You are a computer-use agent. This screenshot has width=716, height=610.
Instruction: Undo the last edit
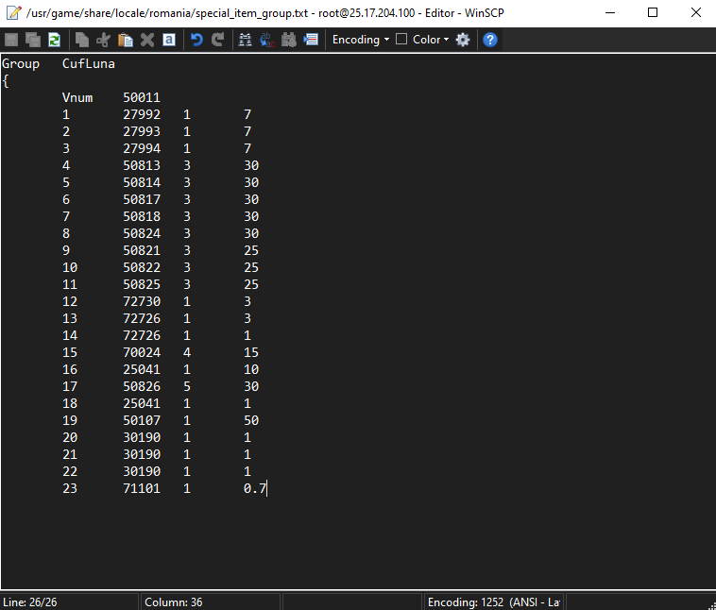coord(196,40)
